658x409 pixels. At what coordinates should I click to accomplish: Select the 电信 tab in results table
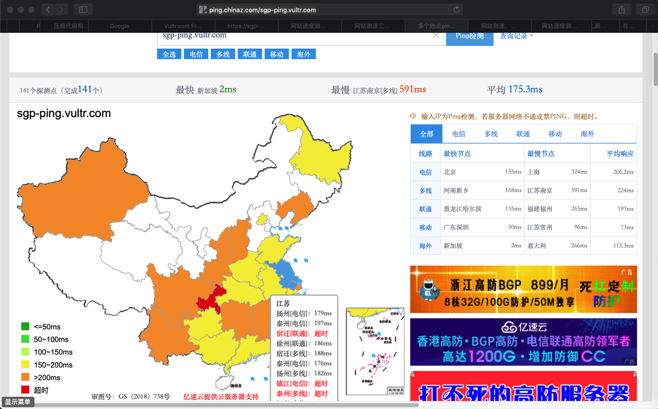tap(459, 134)
